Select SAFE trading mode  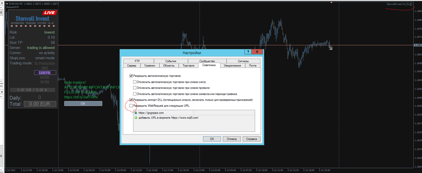click(x=45, y=68)
